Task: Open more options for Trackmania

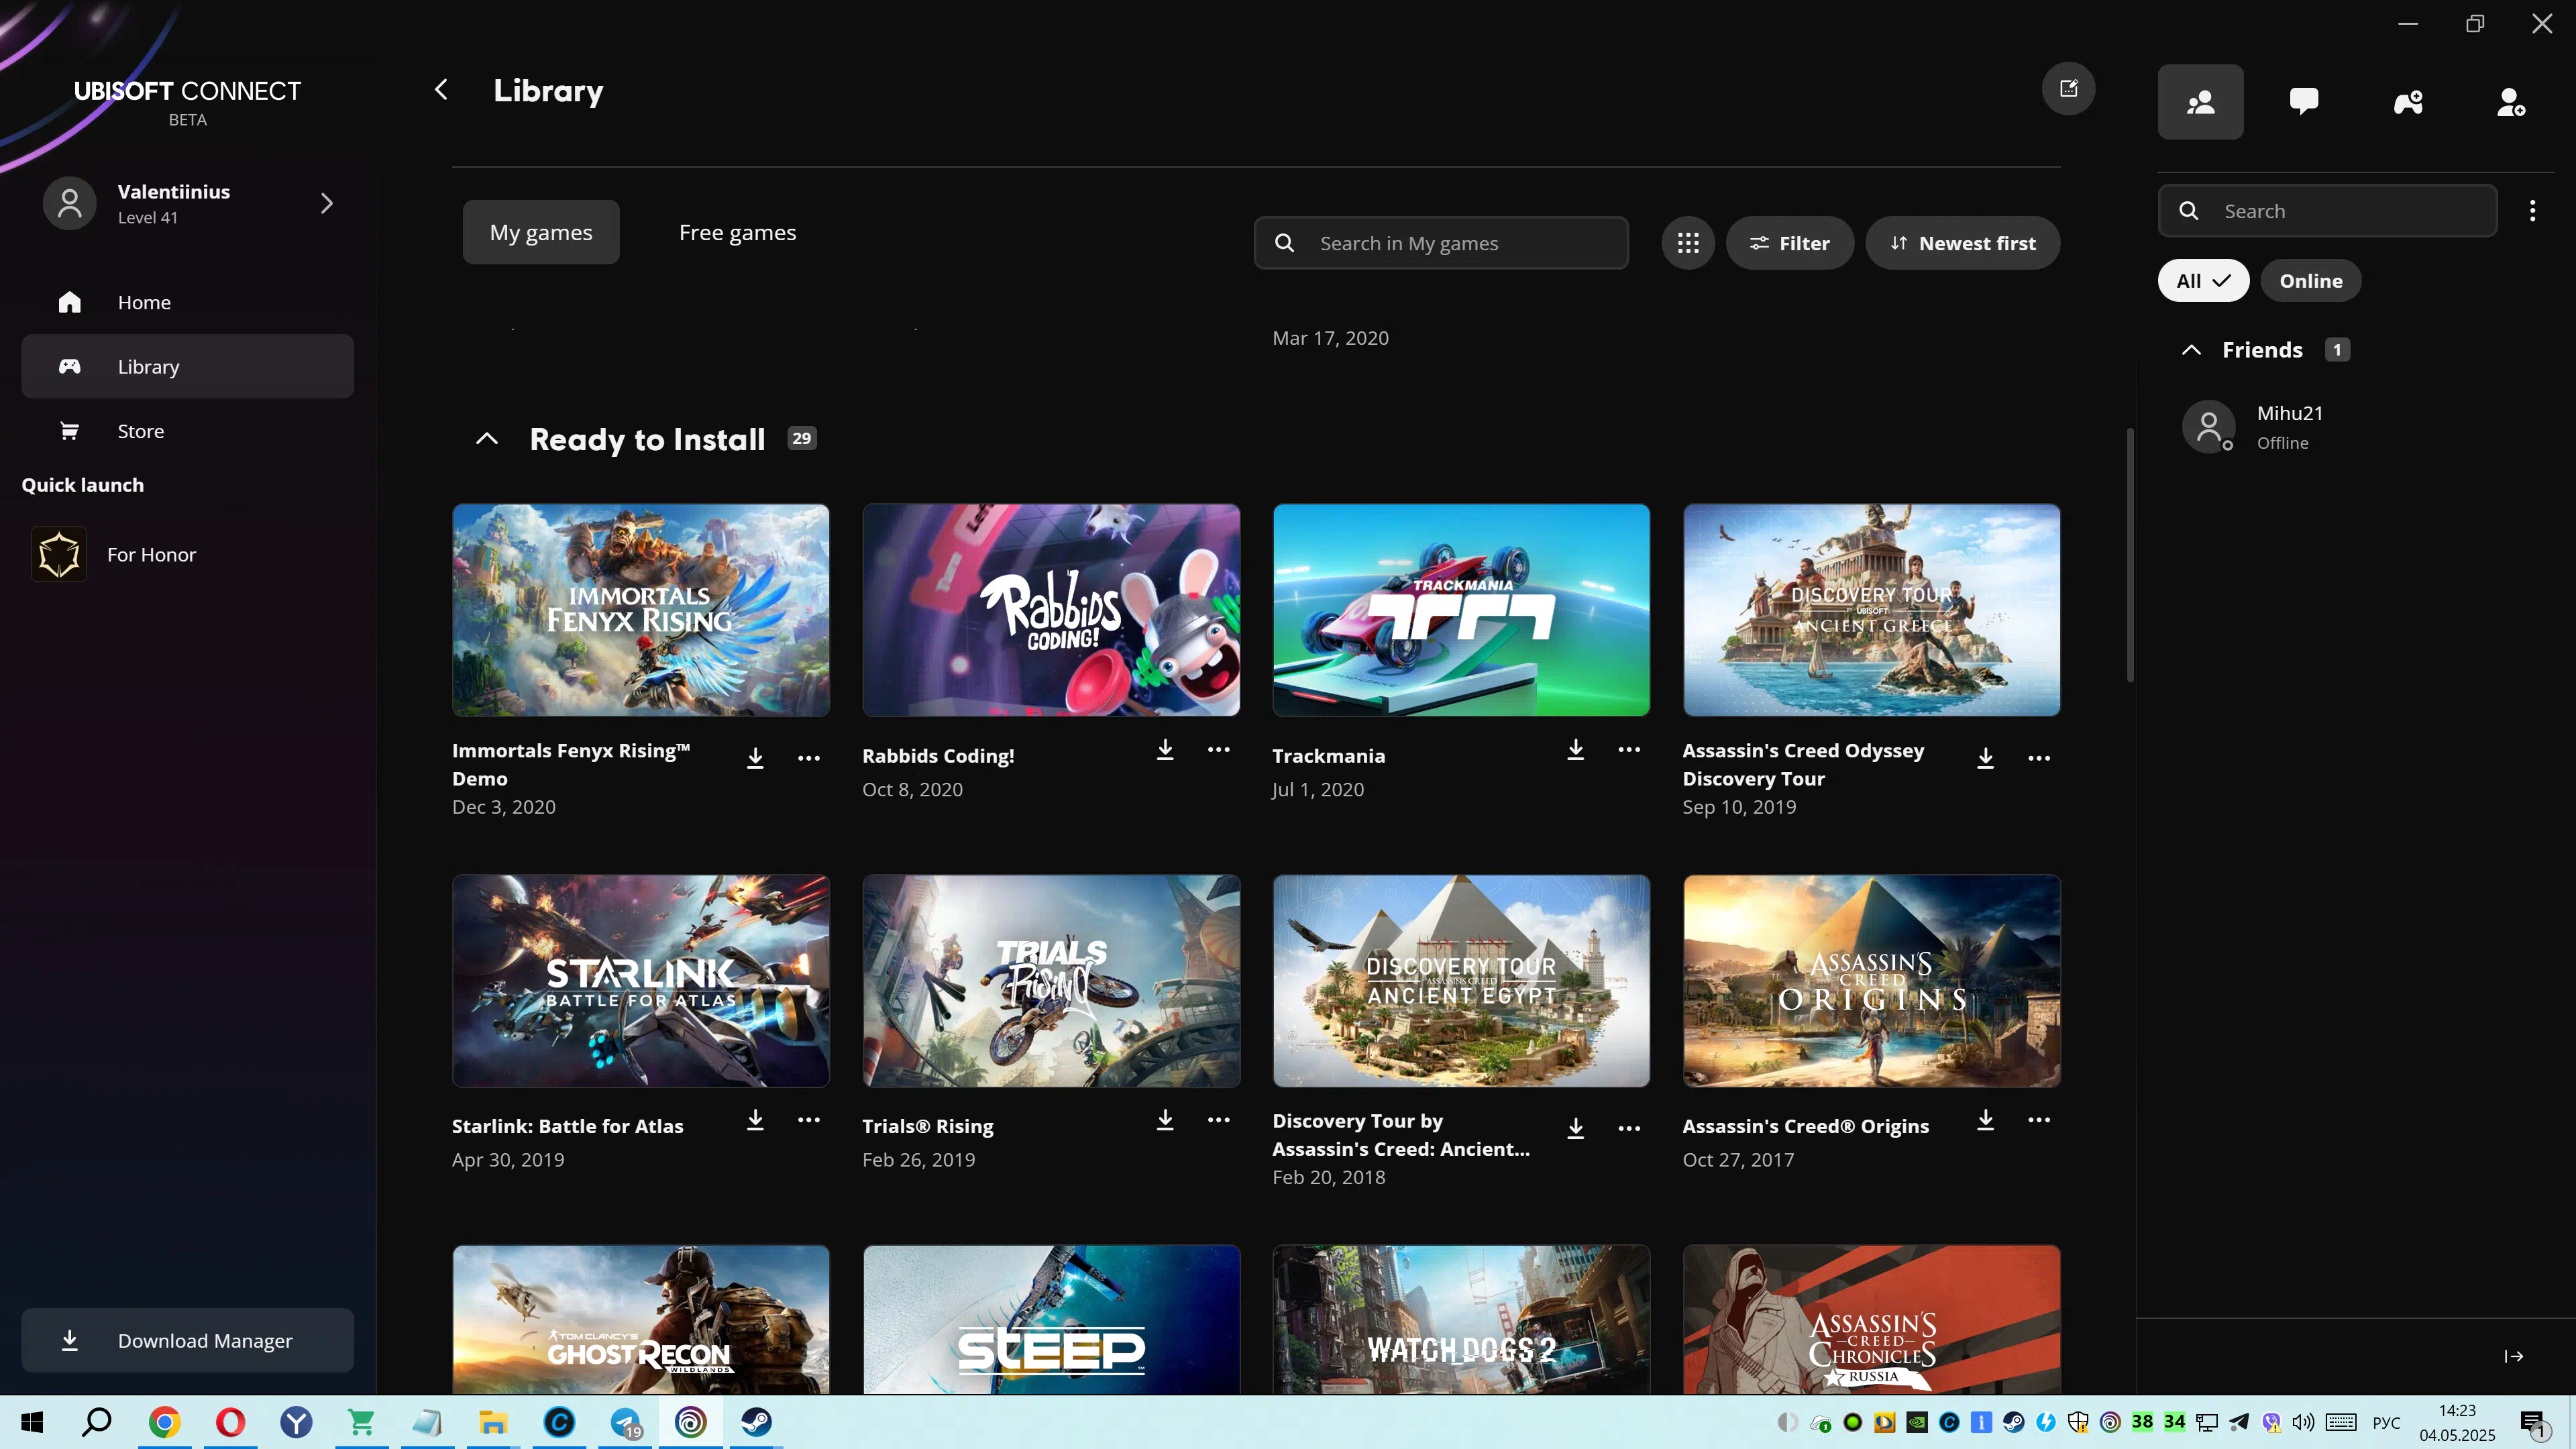Action: [x=1629, y=750]
